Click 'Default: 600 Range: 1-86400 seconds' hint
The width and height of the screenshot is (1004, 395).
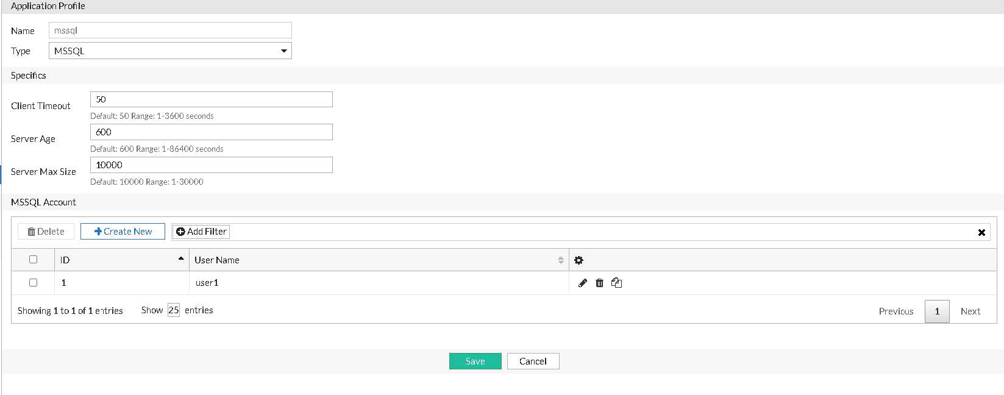(x=157, y=149)
